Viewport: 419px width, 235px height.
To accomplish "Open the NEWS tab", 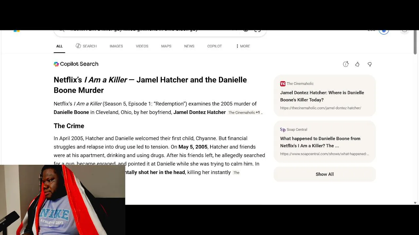I will pyautogui.click(x=189, y=46).
